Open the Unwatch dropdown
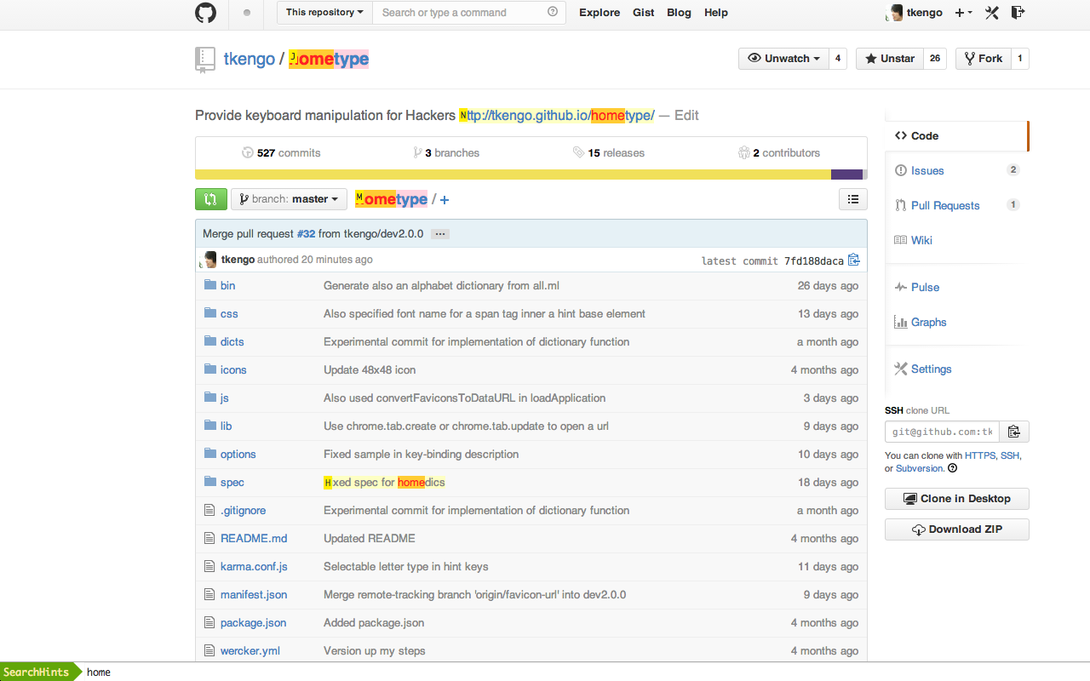The height and width of the screenshot is (681, 1090). coord(784,59)
